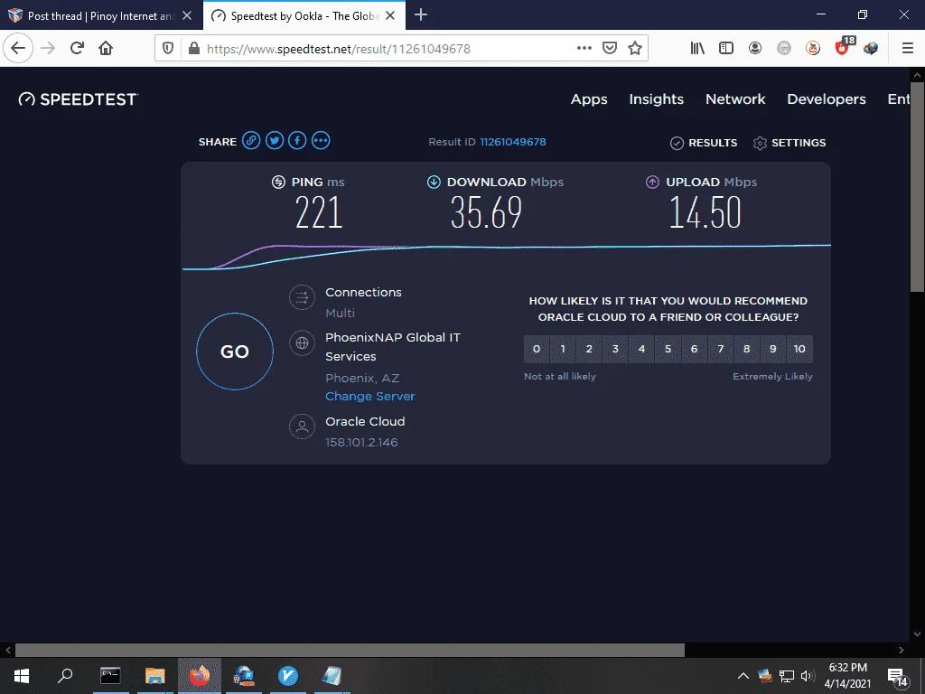Open the Apps menu item
The height and width of the screenshot is (694, 925).
589,99
